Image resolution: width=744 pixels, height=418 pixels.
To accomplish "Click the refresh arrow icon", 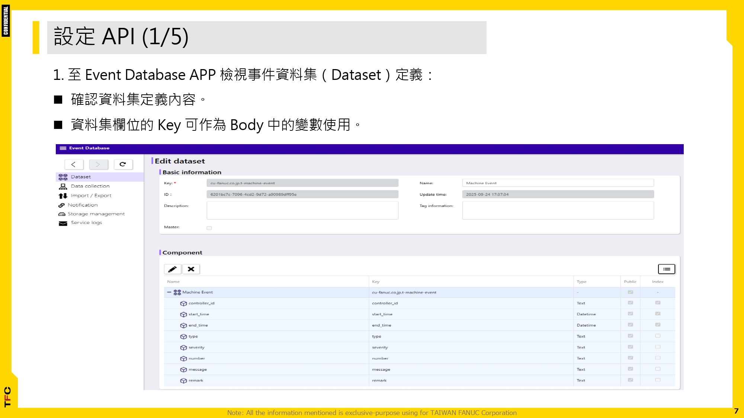I will pyautogui.click(x=124, y=164).
